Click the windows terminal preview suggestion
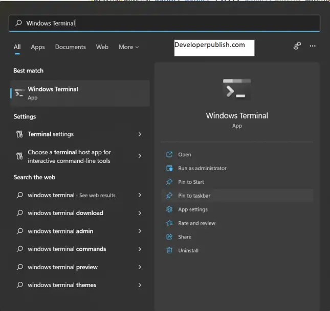This screenshot has height=311, width=330. click(79, 267)
